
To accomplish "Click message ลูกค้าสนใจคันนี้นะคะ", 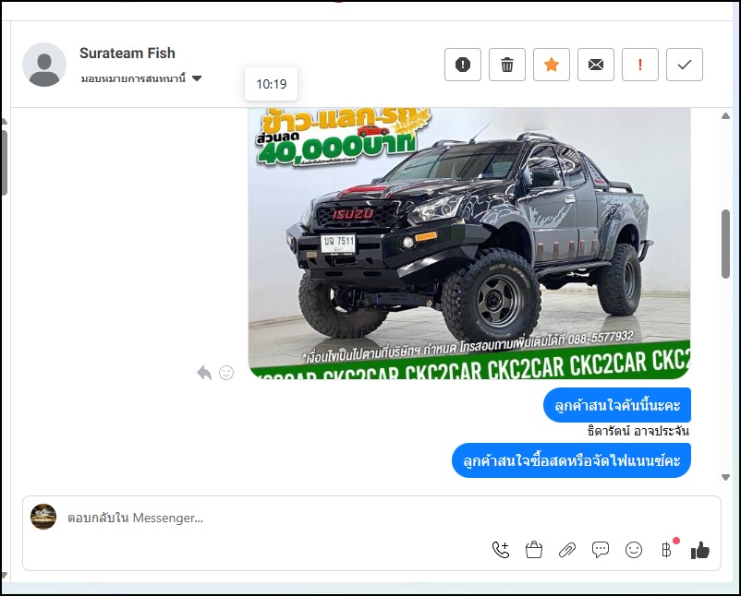I will click(616, 405).
